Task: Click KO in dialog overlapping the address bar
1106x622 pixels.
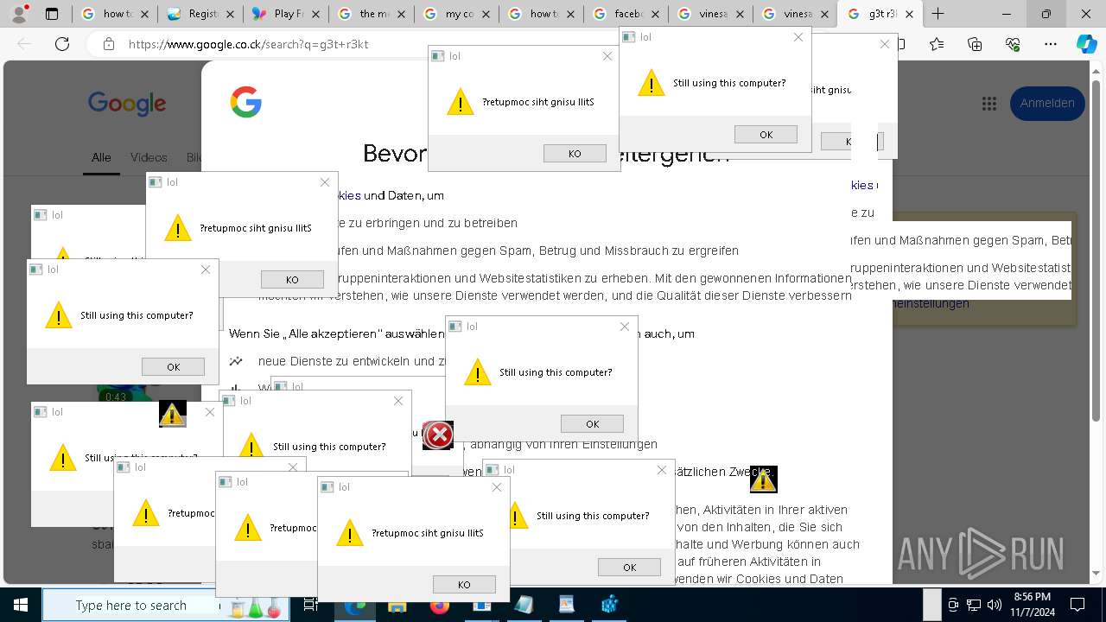Action: coord(575,153)
